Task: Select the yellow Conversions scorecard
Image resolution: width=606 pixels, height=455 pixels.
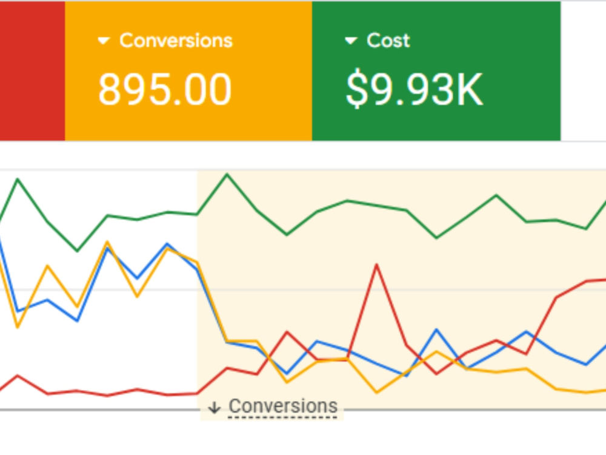Action: [188, 71]
